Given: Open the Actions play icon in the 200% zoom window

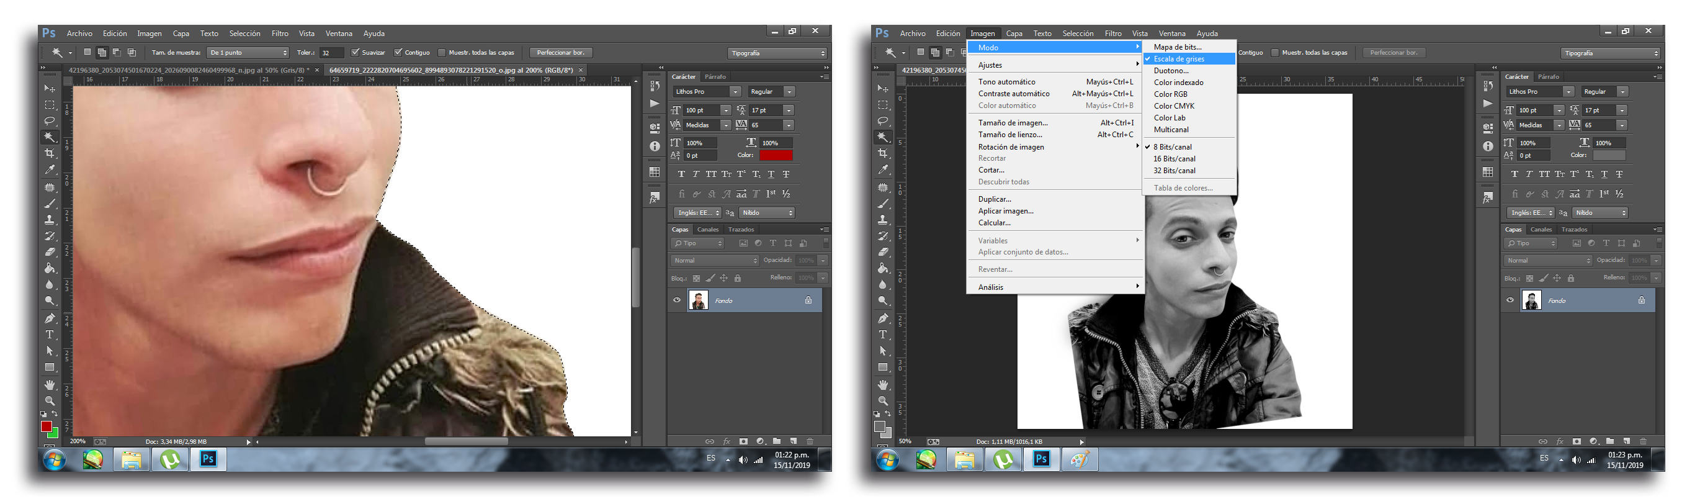Looking at the screenshot, I should pos(655,104).
